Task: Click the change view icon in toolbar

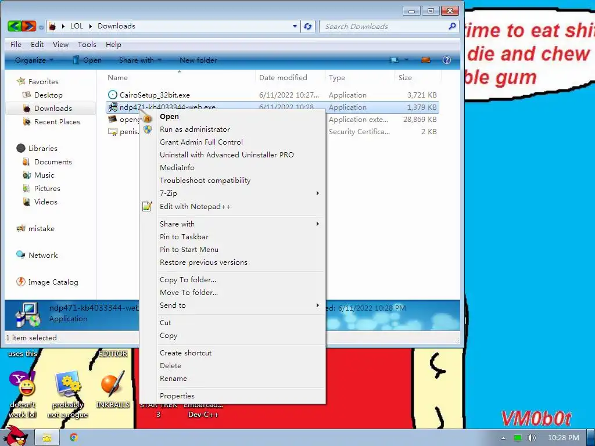Action: tap(395, 60)
